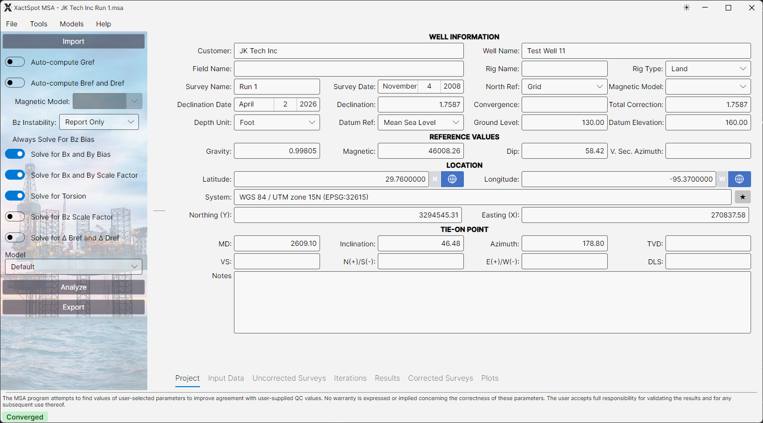763x423 pixels.
Task: Click the globe icon beside Longitude
Action: click(739, 179)
